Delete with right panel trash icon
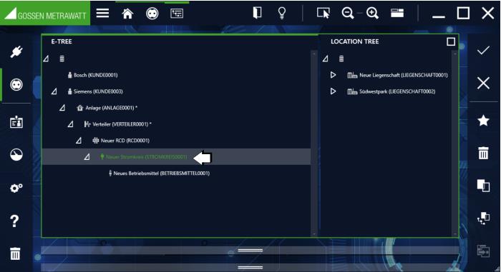Image resolution: width=501 pixels, height=272 pixels. click(x=483, y=153)
